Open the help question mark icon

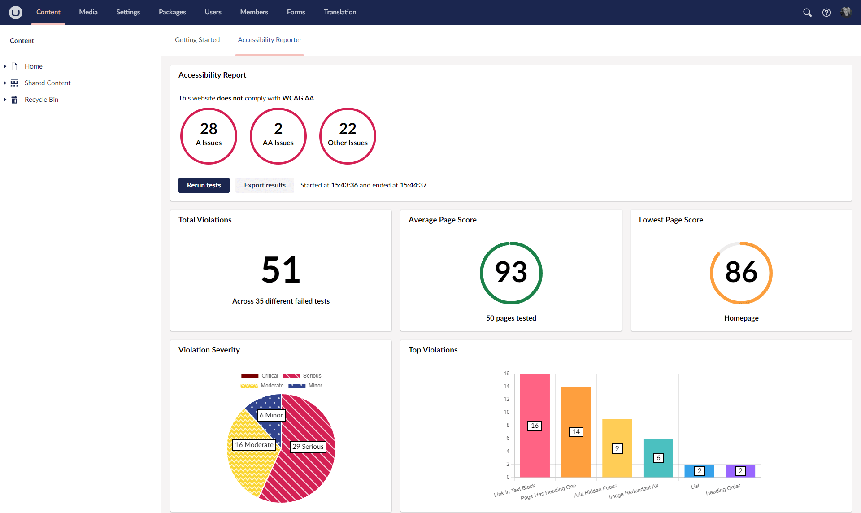pyautogui.click(x=826, y=13)
